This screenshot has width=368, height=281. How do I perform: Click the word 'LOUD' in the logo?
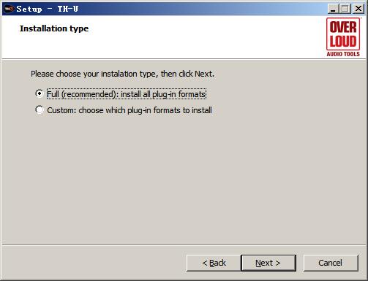[x=343, y=41]
